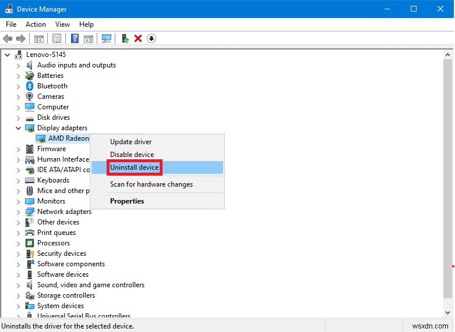Screen dimensions: 455x332
Task: Select the Software devices row
Action: pyautogui.click(x=63, y=274)
